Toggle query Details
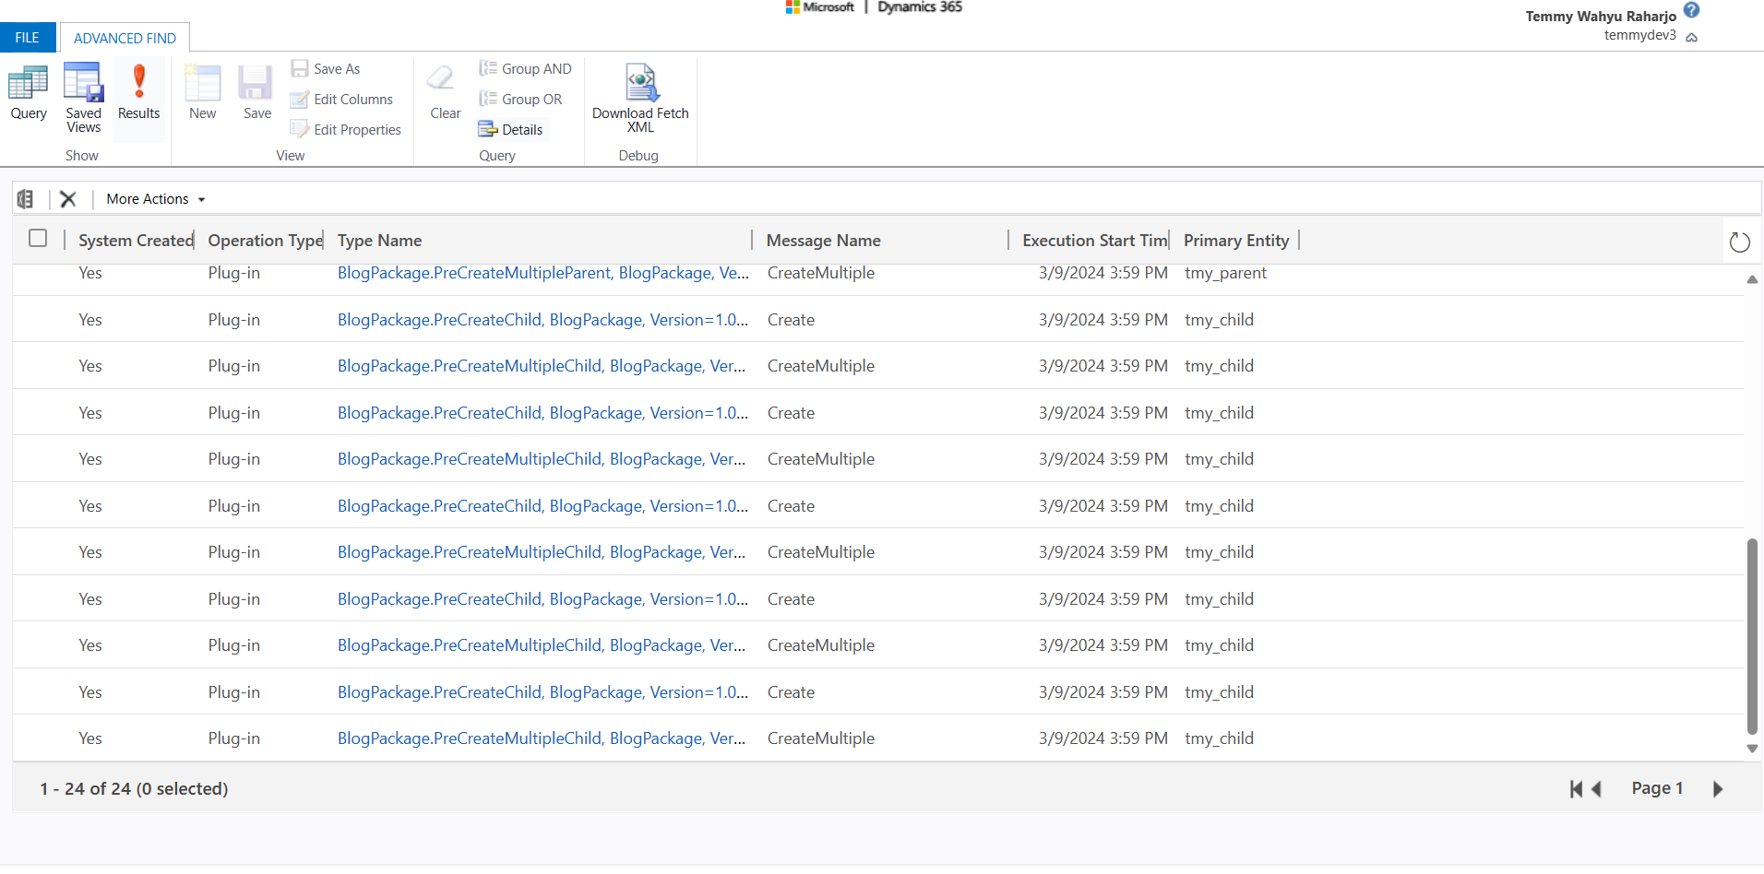Screen dimensions: 1764x874 511,130
